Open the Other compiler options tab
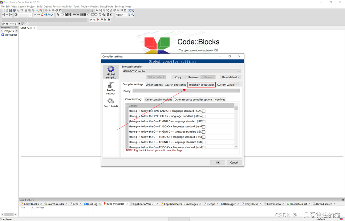The height and width of the screenshot is (221, 345). tap(158, 99)
